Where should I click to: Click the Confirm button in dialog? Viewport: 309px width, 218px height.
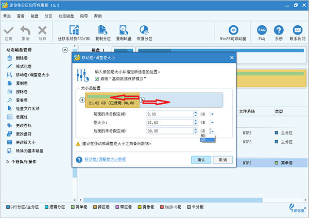click(x=201, y=160)
